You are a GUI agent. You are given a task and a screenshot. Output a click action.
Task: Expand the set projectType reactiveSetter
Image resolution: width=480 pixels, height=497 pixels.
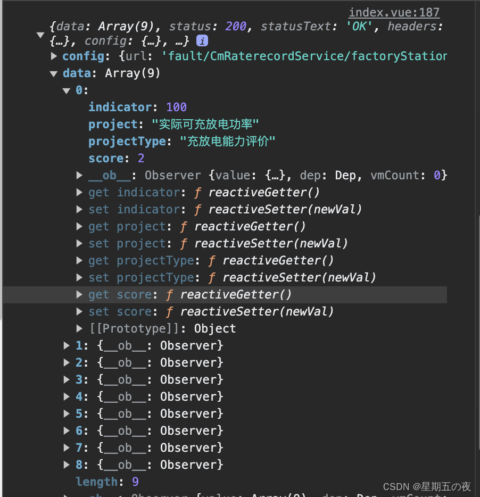point(79,277)
